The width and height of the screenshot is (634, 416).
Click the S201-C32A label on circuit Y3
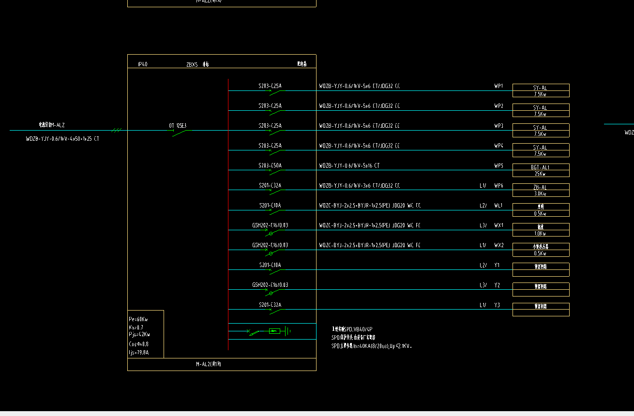270,305
